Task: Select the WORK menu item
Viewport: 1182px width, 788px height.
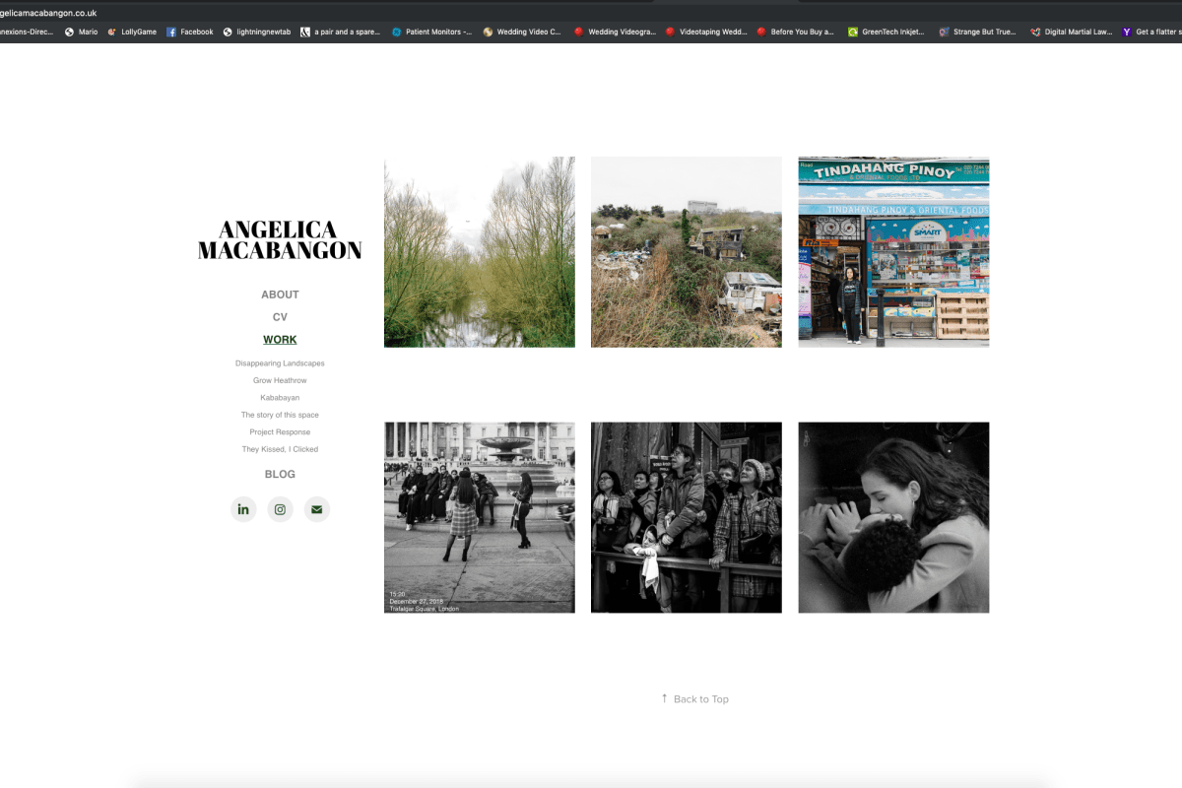Action: pyautogui.click(x=280, y=340)
